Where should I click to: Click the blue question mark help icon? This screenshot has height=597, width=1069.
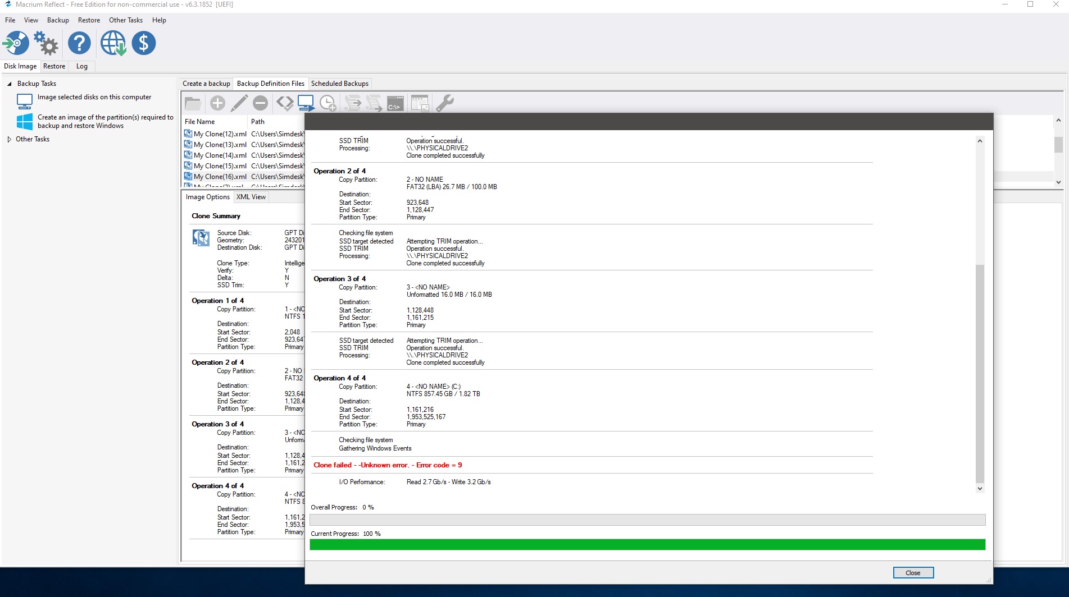click(79, 43)
